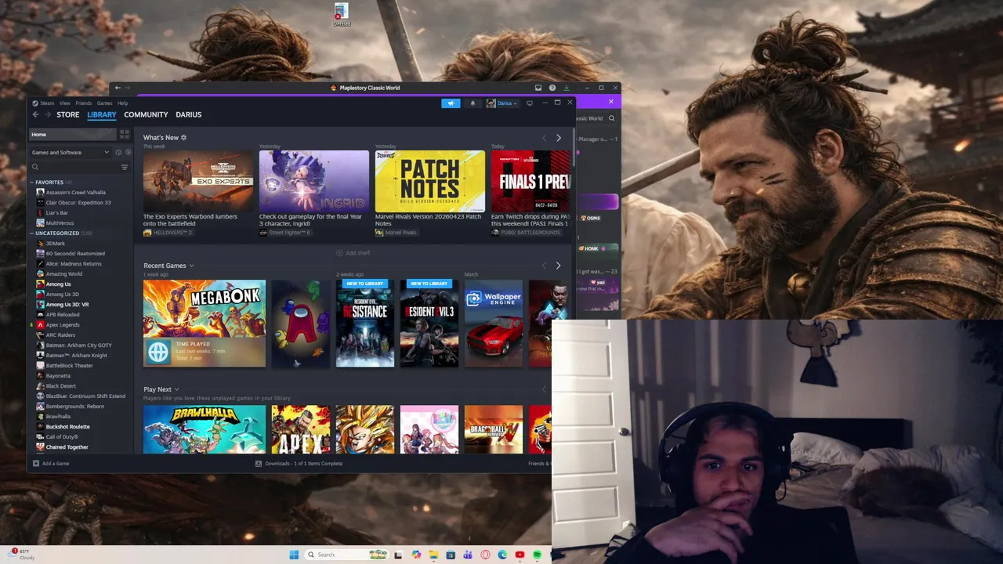Open the Friends menu
1003x564 pixels.
click(84, 103)
